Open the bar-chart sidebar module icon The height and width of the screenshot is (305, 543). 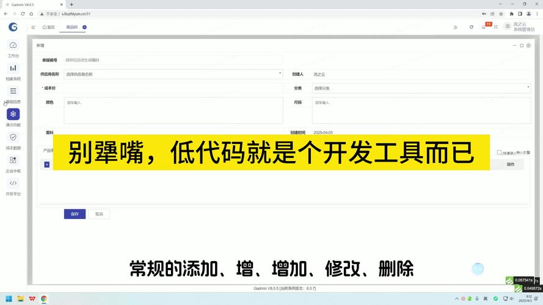pyautogui.click(x=13, y=68)
